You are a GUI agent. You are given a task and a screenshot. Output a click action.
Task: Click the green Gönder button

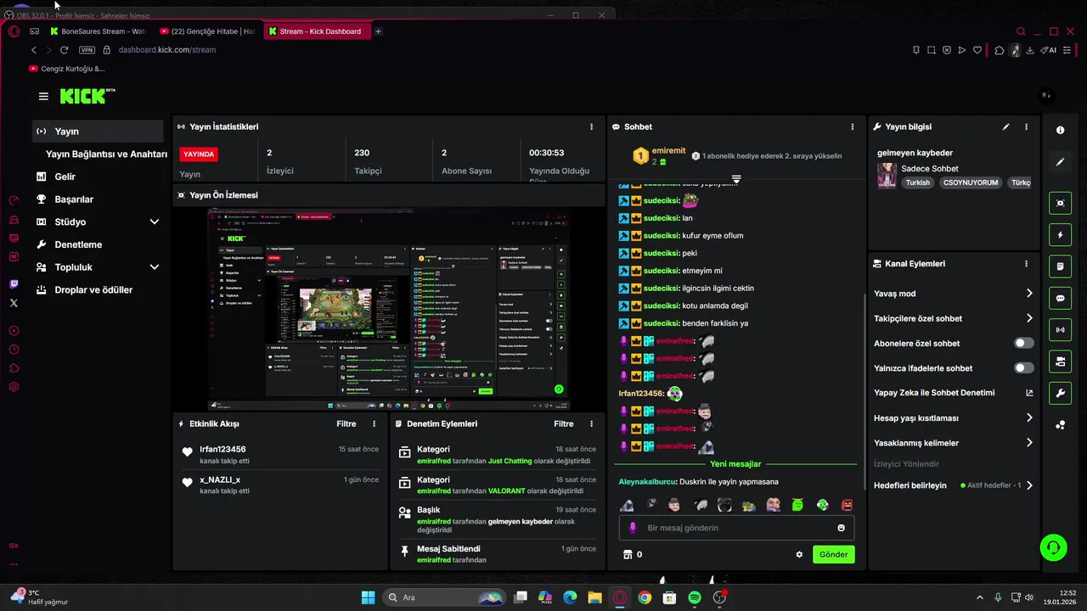click(833, 554)
